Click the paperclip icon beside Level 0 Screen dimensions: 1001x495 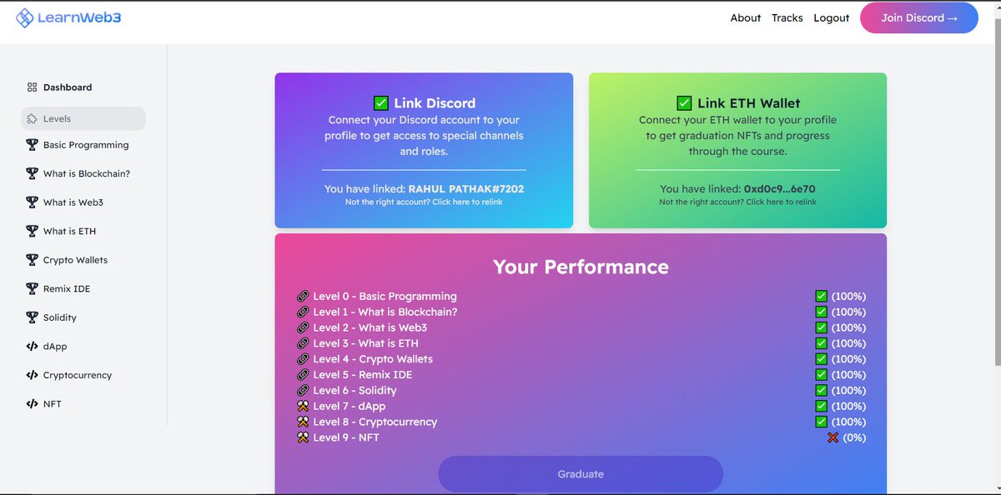coord(304,296)
